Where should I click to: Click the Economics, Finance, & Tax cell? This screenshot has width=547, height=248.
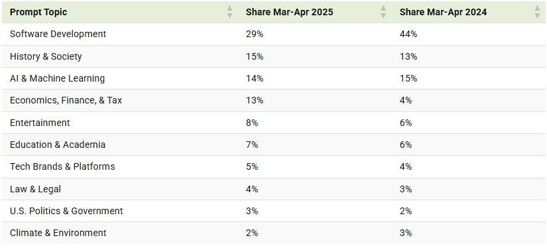[x=66, y=100]
